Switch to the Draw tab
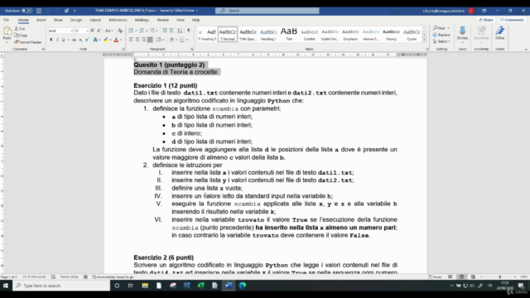 [x=58, y=20]
